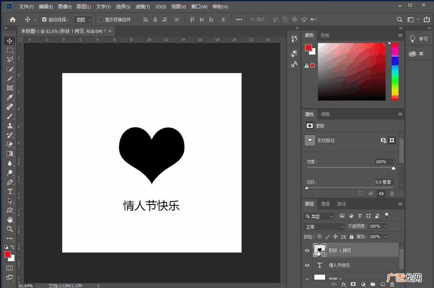Select the History Brush tool
Image resolution: width=434 pixels, height=288 pixels.
point(10,135)
